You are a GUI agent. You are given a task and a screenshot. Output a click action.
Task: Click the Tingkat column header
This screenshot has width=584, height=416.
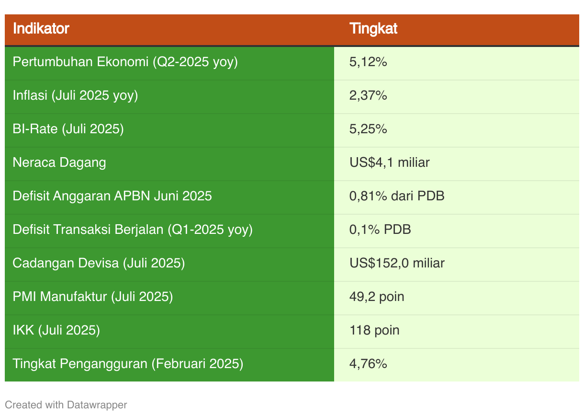pos(457,29)
